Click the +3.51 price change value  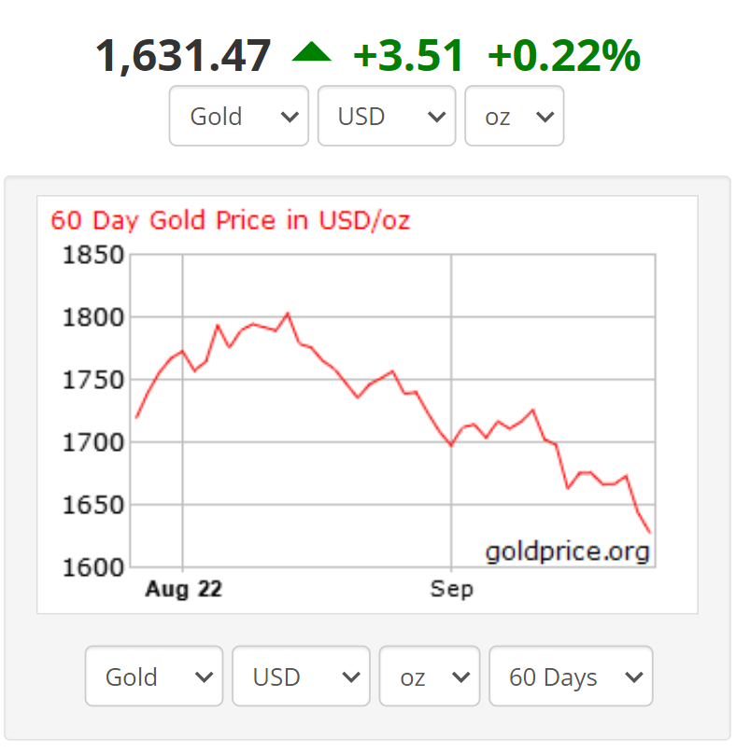408,56
